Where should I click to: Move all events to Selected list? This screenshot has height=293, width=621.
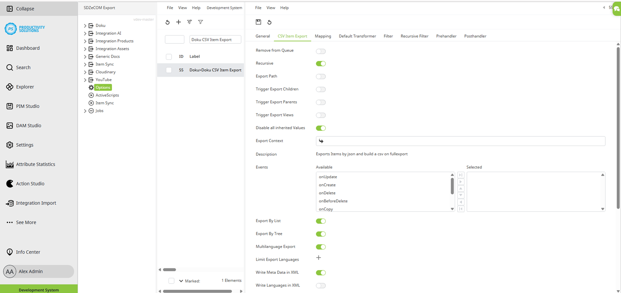tap(461, 175)
